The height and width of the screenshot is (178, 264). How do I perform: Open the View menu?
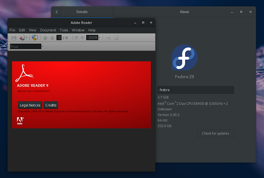[x=33, y=30]
